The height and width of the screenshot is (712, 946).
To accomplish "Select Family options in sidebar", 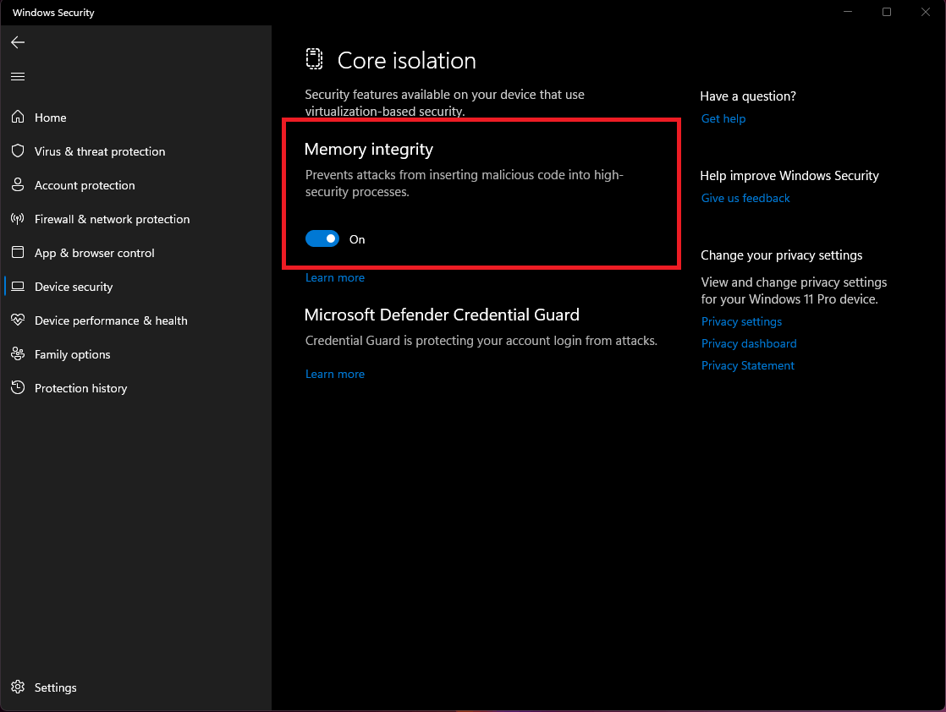I will [x=72, y=354].
